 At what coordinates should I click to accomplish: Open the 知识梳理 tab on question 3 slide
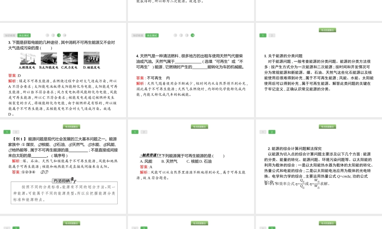[10, 35]
